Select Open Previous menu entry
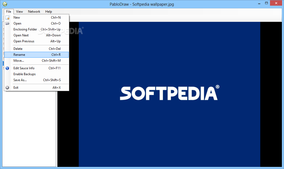 point(36,41)
